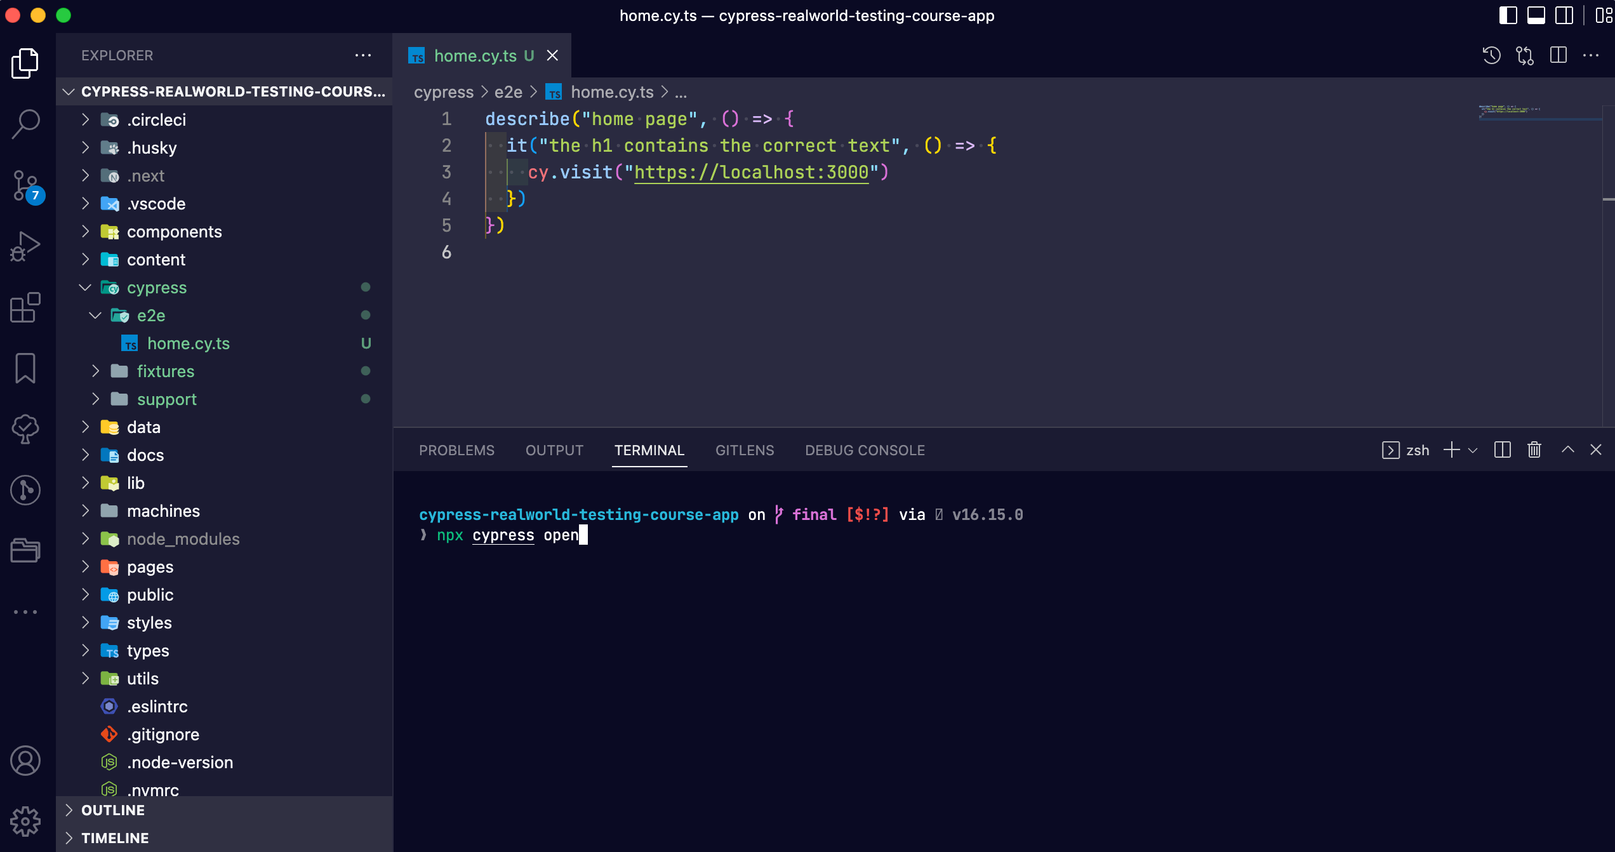Viewport: 1615px width, 852px height.
Task: Select e2e in the breadcrumb path
Action: [x=508, y=92]
